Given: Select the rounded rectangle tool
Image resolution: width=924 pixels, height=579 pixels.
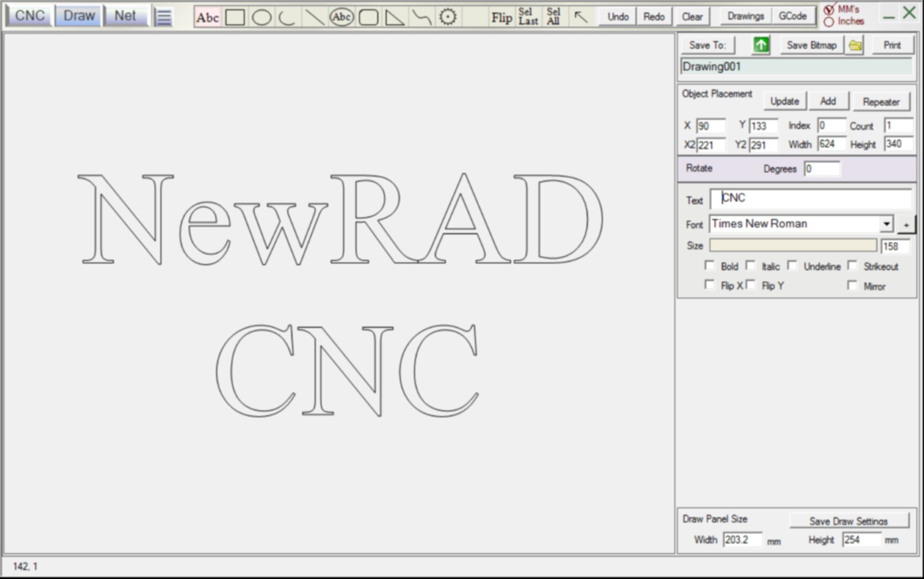Looking at the screenshot, I should point(369,18).
